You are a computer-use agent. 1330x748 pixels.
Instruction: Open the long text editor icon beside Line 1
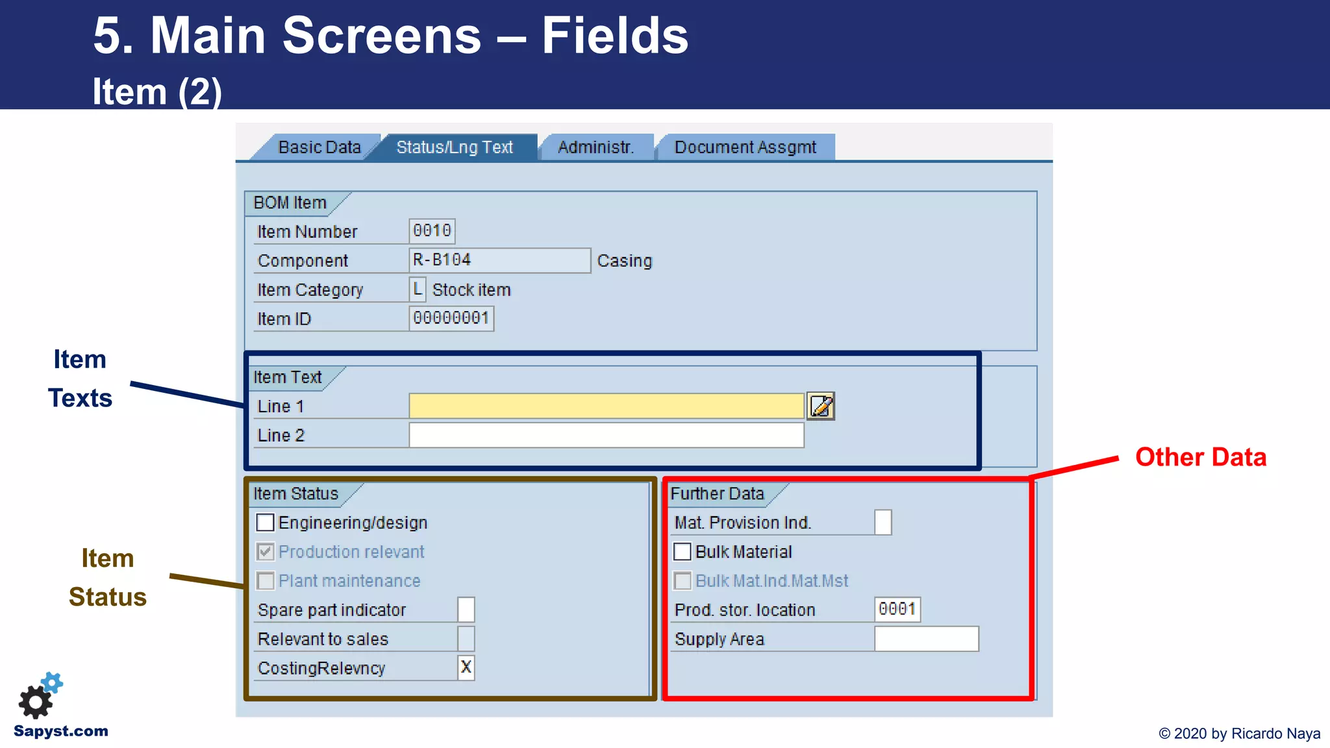tap(820, 406)
